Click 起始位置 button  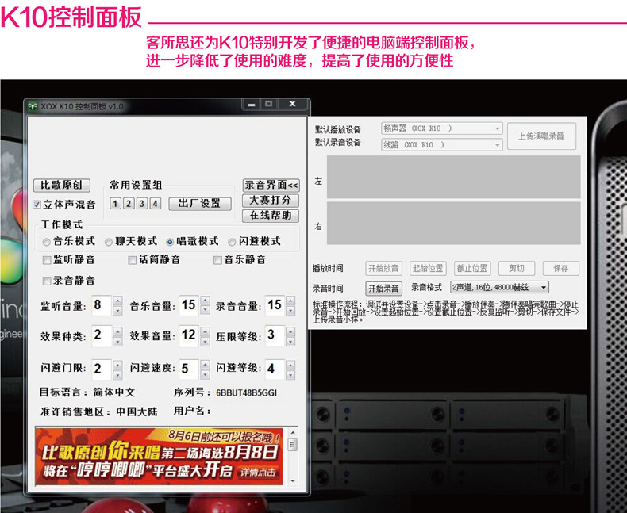[x=428, y=268]
